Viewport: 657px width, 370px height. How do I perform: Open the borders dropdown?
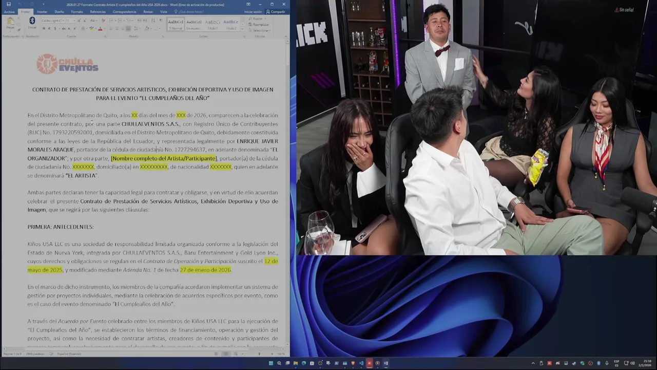(x=160, y=28)
